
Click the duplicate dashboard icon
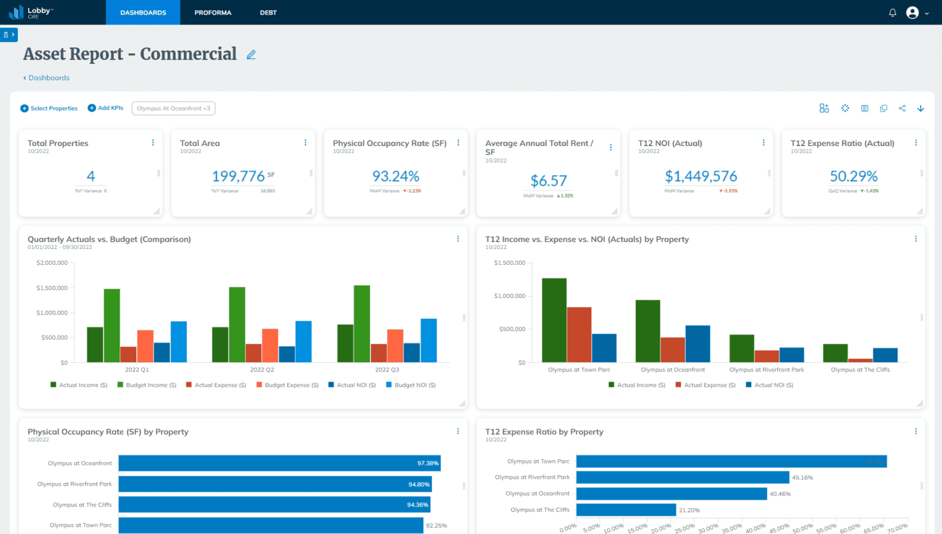pyautogui.click(x=883, y=109)
